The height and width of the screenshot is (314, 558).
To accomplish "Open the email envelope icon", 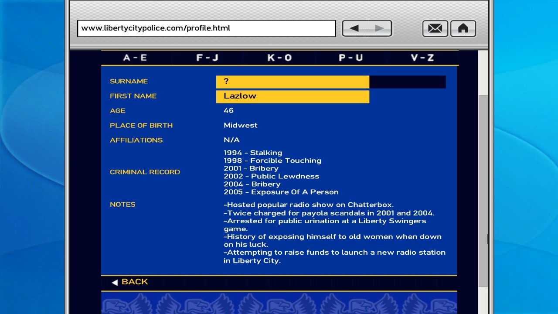I will (x=435, y=28).
